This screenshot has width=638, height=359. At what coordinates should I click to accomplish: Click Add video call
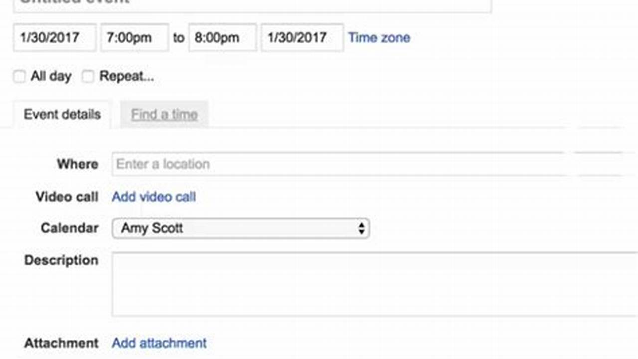(153, 197)
